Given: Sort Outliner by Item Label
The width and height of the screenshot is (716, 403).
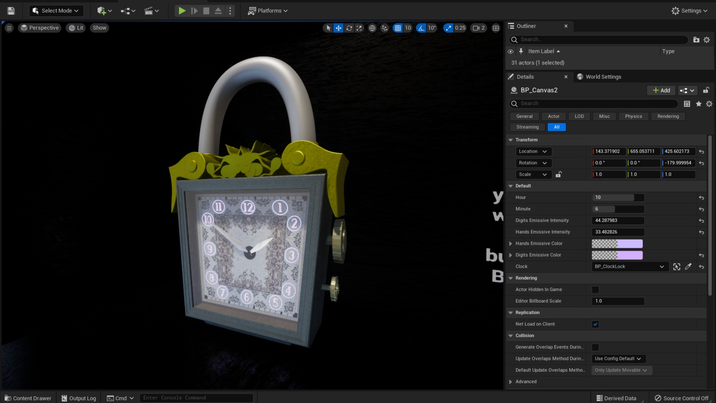Looking at the screenshot, I should tap(541, 51).
